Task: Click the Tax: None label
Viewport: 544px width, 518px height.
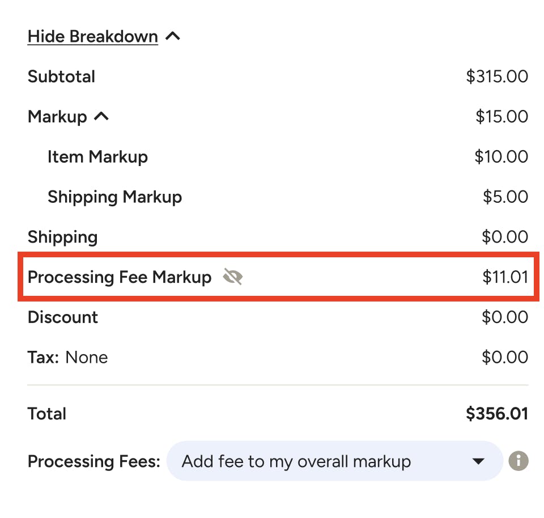Action: point(67,357)
